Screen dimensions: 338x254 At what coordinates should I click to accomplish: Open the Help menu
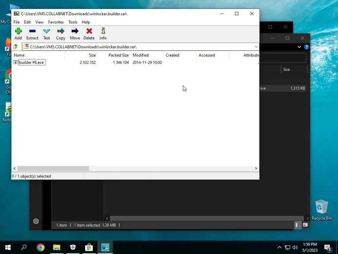click(86, 22)
